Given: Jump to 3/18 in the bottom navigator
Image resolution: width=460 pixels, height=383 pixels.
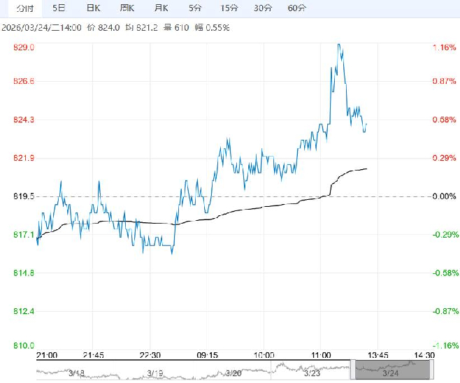Looking at the screenshot, I should (x=77, y=373).
